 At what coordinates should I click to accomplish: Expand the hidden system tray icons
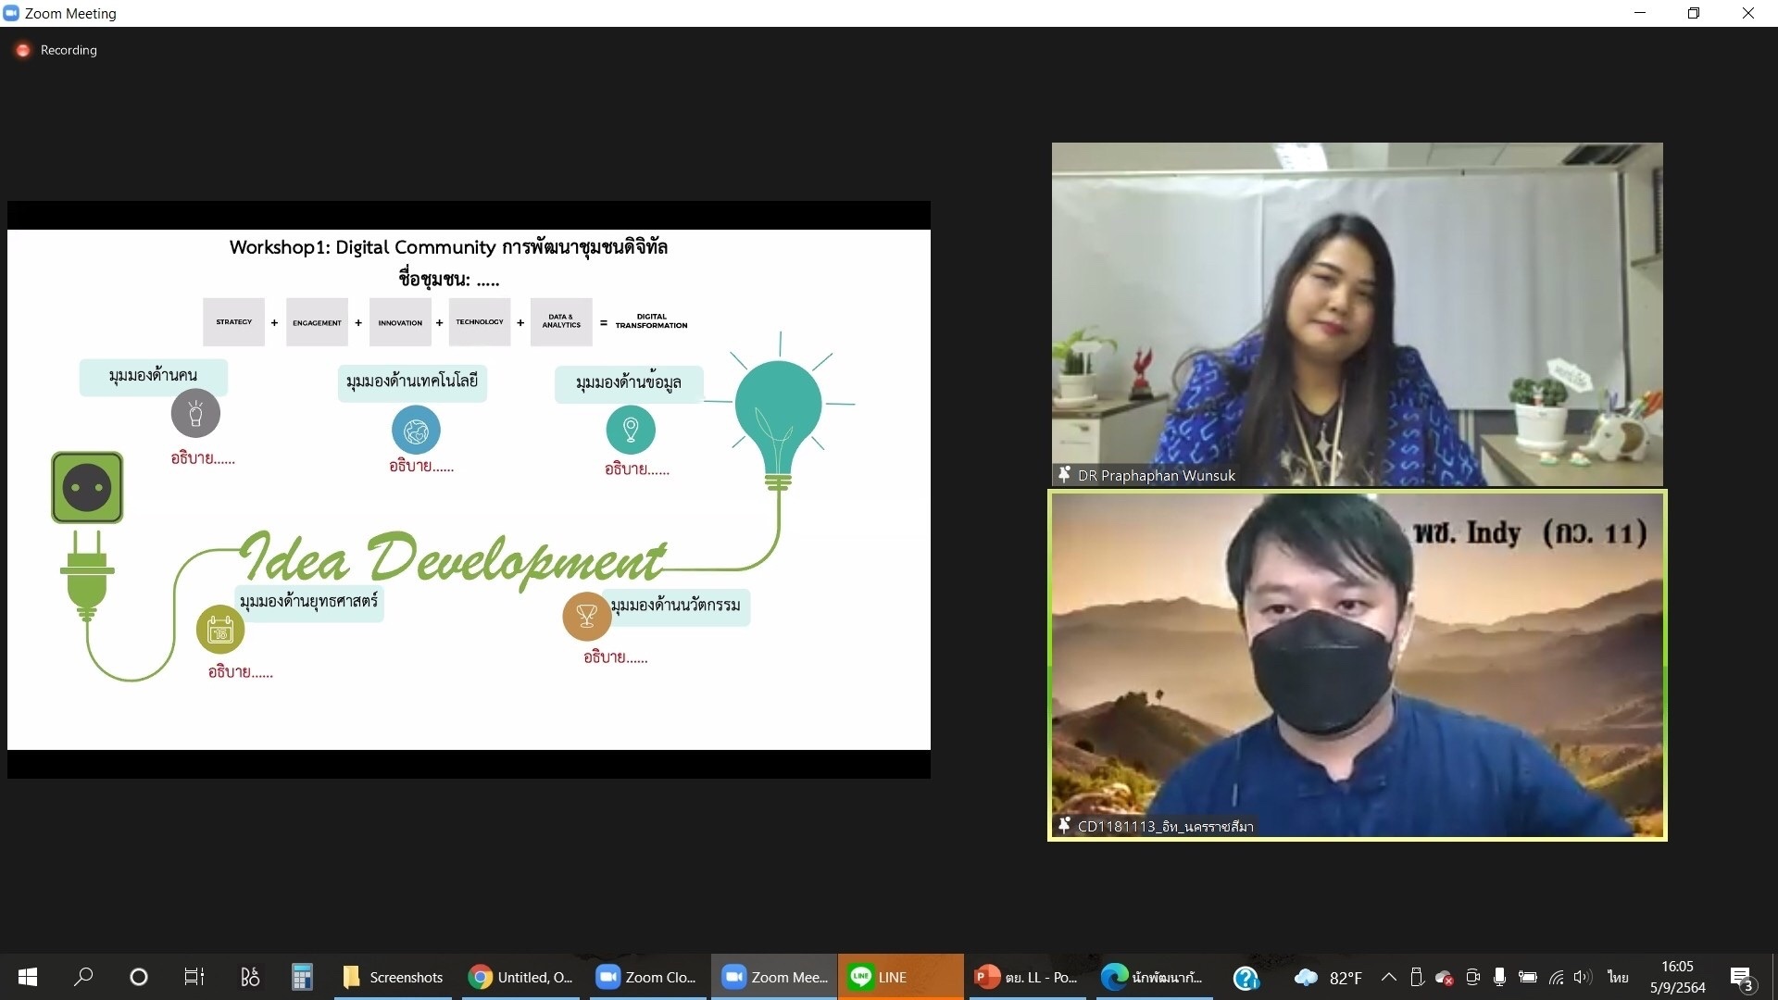point(1389,977)
